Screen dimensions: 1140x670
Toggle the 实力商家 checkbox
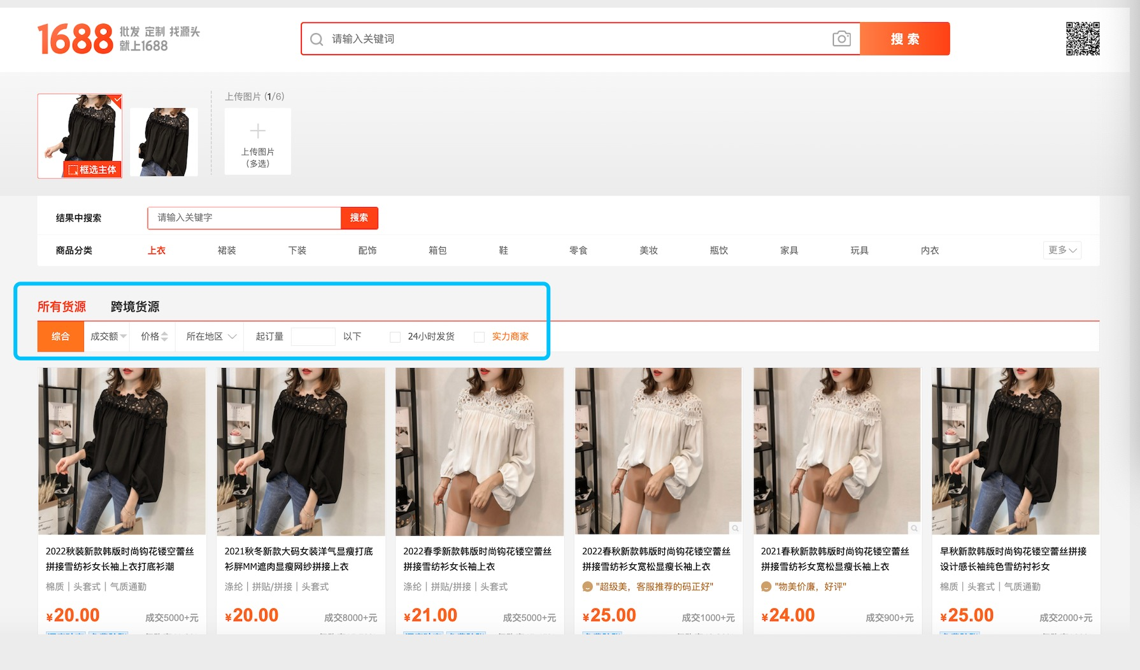click(x=480, y=337)
